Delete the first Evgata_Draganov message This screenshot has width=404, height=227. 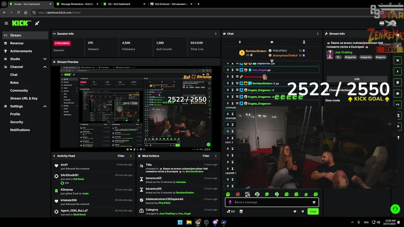pyautogui.click(x=228, y=90)
